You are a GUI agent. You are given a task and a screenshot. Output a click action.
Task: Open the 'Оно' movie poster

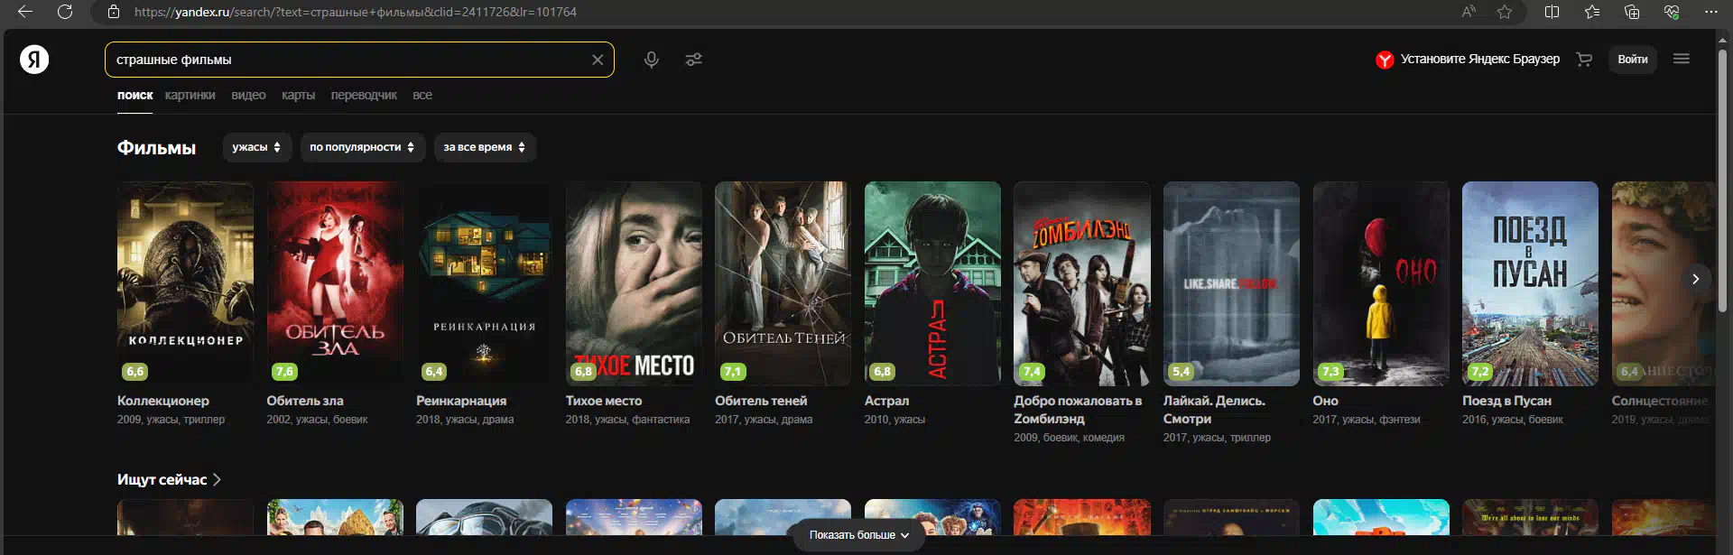(1381, 283)
